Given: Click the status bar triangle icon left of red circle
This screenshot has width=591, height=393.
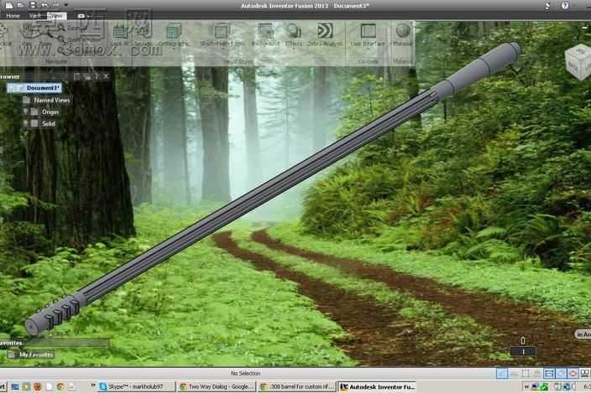Looking at the screenshot, I should point(562,373).
